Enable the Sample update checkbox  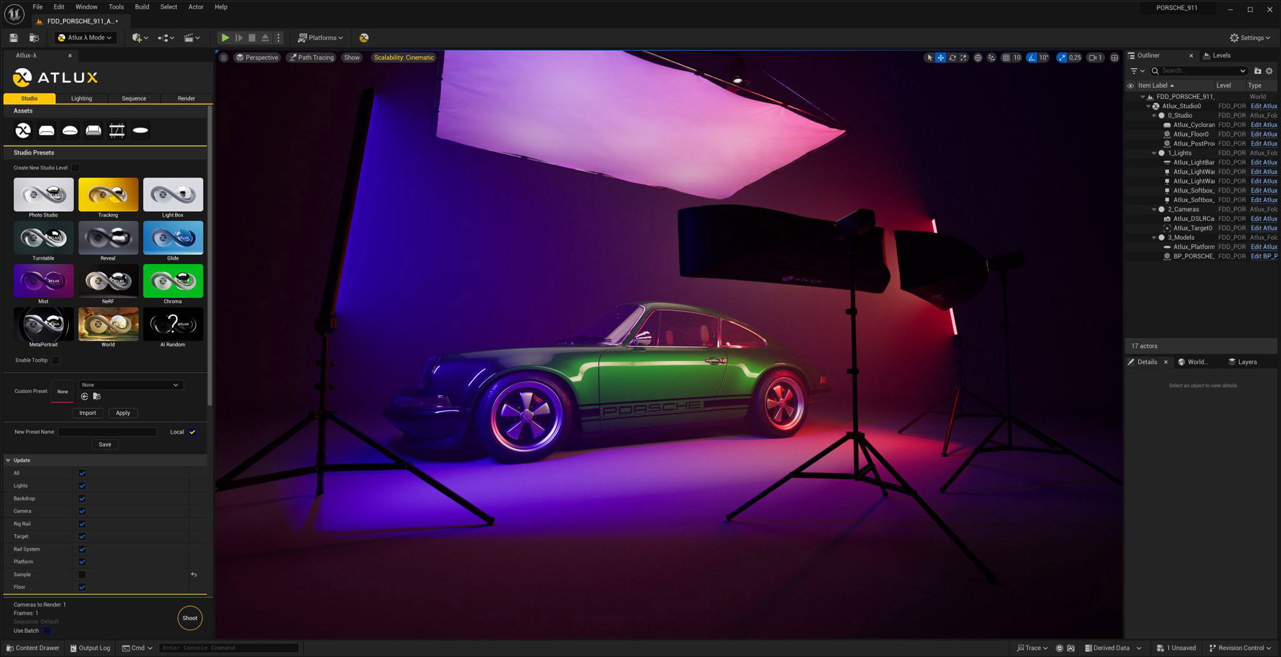[x=82, y=574]
